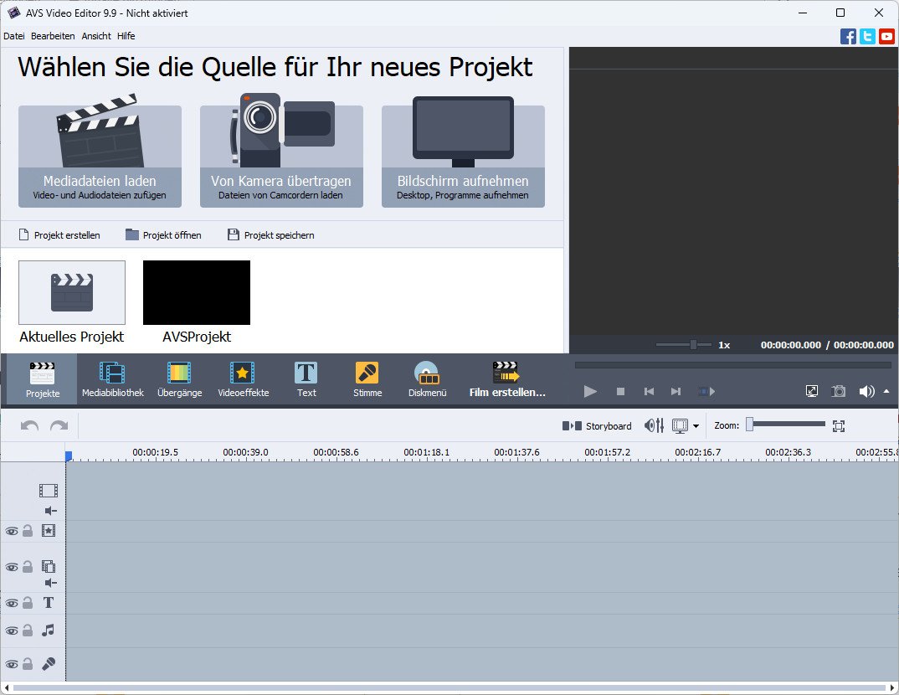Click the speaker volume icon in the preview

[x=866, y=391]
